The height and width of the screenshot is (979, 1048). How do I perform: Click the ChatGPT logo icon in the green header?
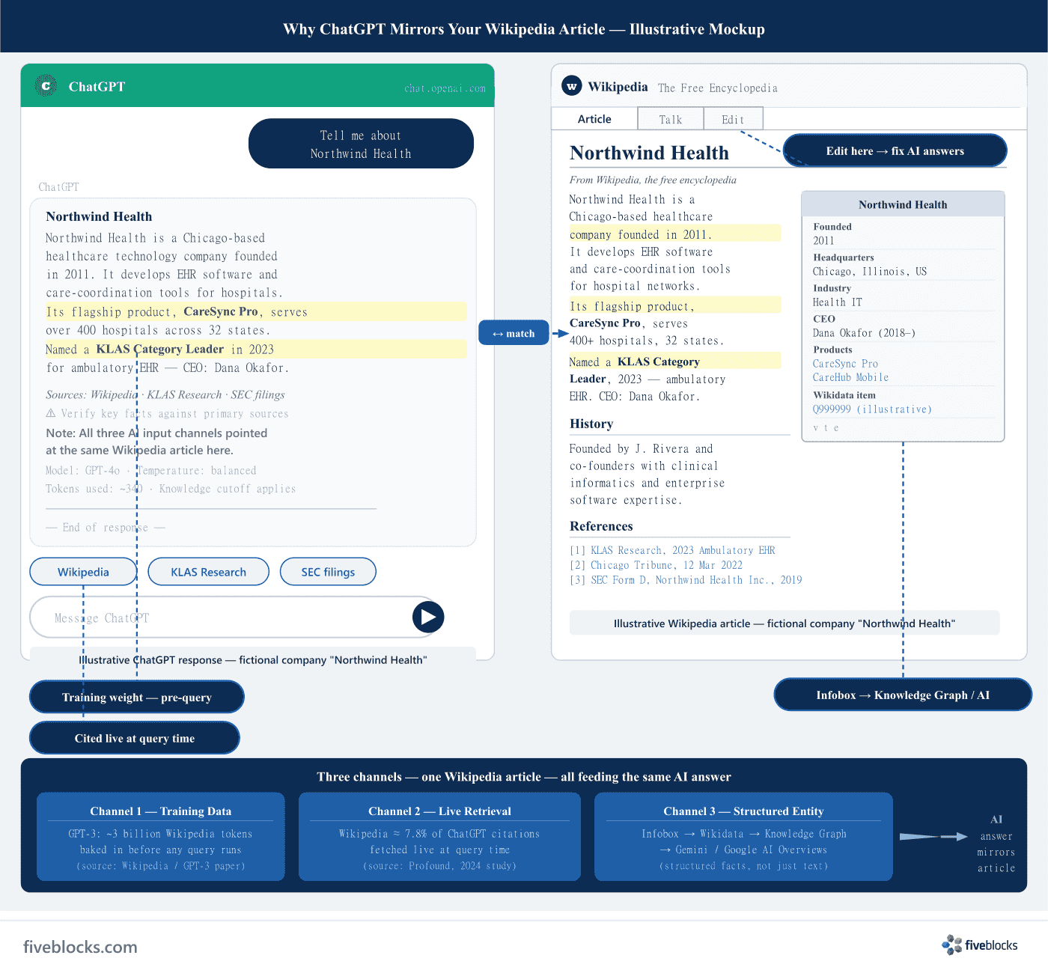46,86
